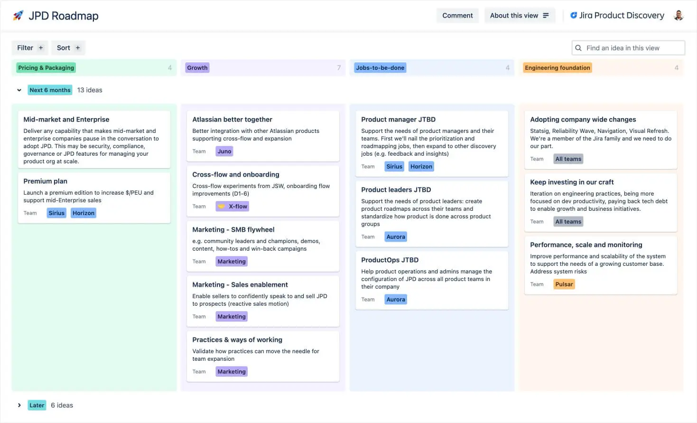The height and width of the screenshot is (423, 697).
Task: Open the ProductOps JTBD card title
Action: tap(390, 260)
